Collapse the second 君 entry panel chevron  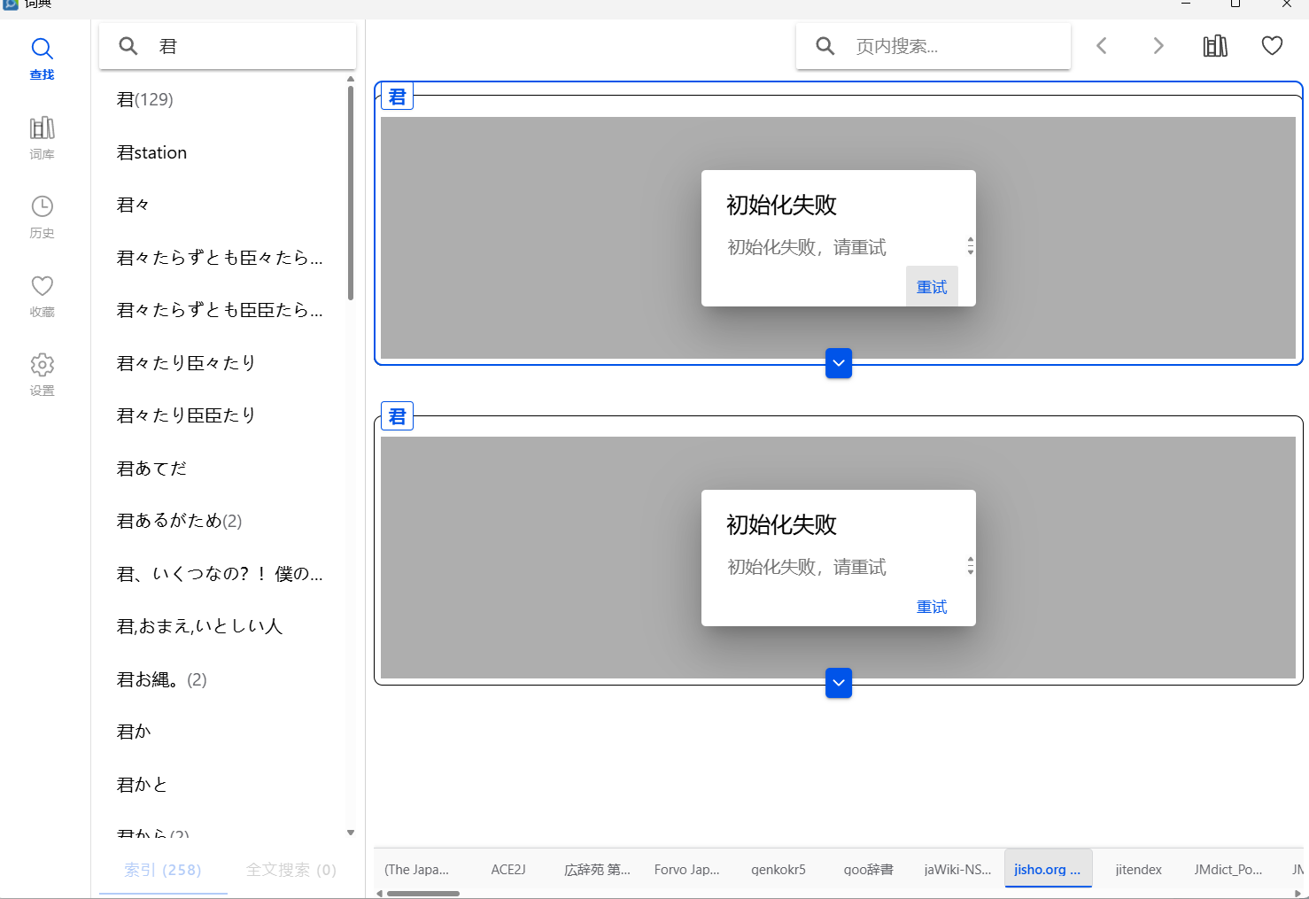[838, 683]
